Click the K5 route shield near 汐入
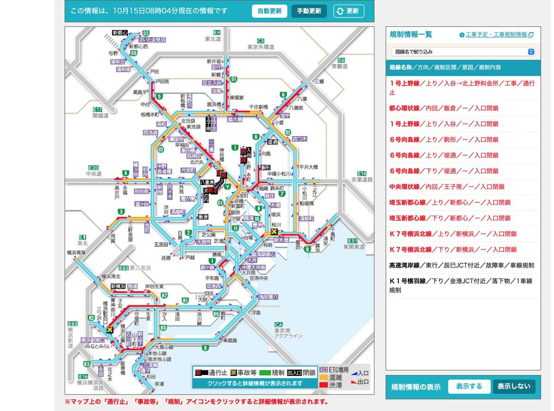The image size is (554, 411). coord(163,327)
